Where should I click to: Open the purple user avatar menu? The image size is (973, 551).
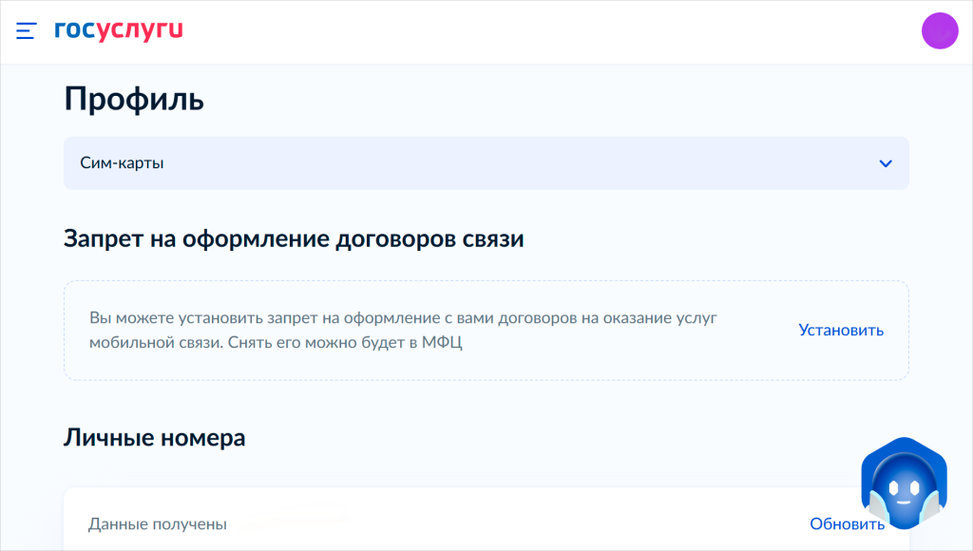940,30
